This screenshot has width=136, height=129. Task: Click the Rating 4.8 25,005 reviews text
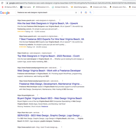(x=37, y=47)
